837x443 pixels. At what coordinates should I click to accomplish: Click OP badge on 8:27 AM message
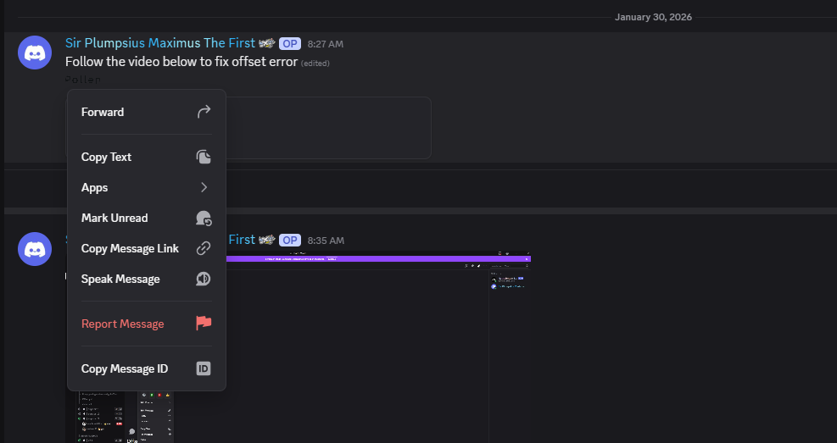pyautogui.click(x=290, y=44)
